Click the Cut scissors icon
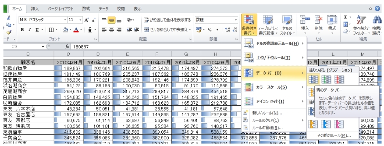Image resolution: width=384 pixels, height=146 pixels. point(9,18)
